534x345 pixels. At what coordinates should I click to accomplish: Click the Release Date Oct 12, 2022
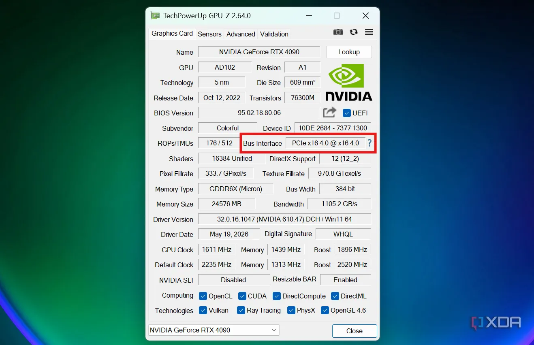tap(222, 98)
